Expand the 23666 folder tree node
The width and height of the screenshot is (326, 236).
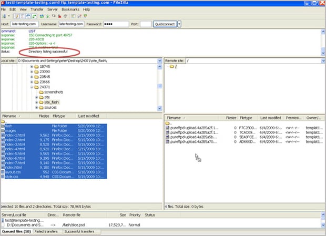tap(32, 81)
